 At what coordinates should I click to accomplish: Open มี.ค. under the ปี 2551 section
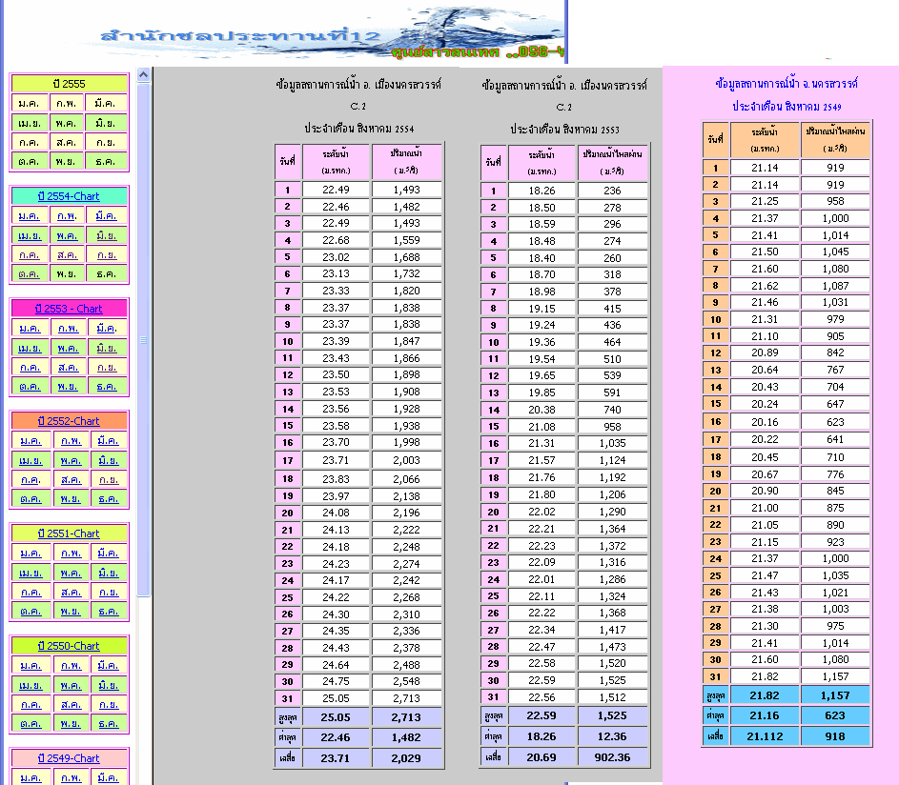click(x=109, y=553)
